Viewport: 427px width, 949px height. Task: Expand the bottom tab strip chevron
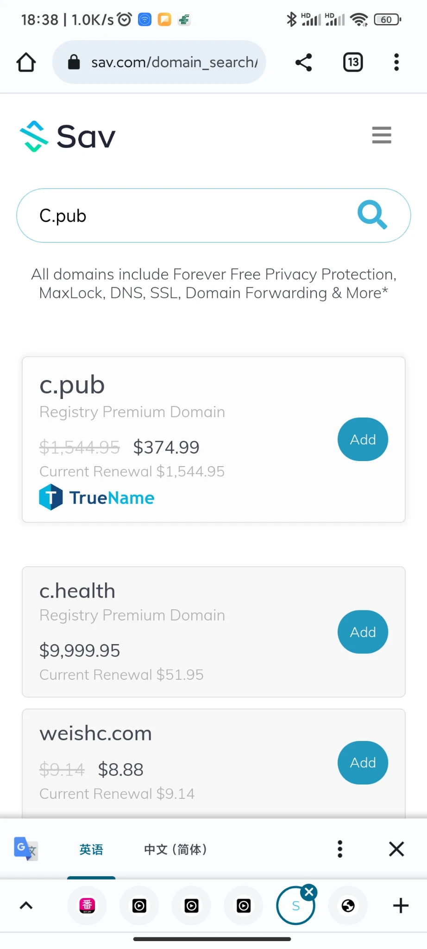tap(26, 905)
